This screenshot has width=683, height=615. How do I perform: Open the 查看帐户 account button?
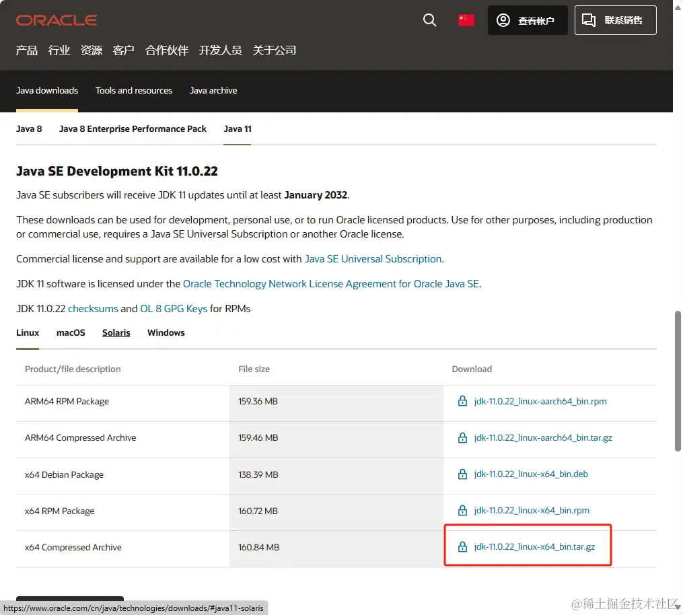click(x=528, y=20)
